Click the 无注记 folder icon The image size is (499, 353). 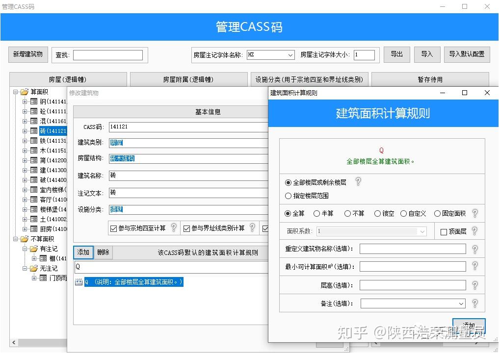(x=34, y=268)
